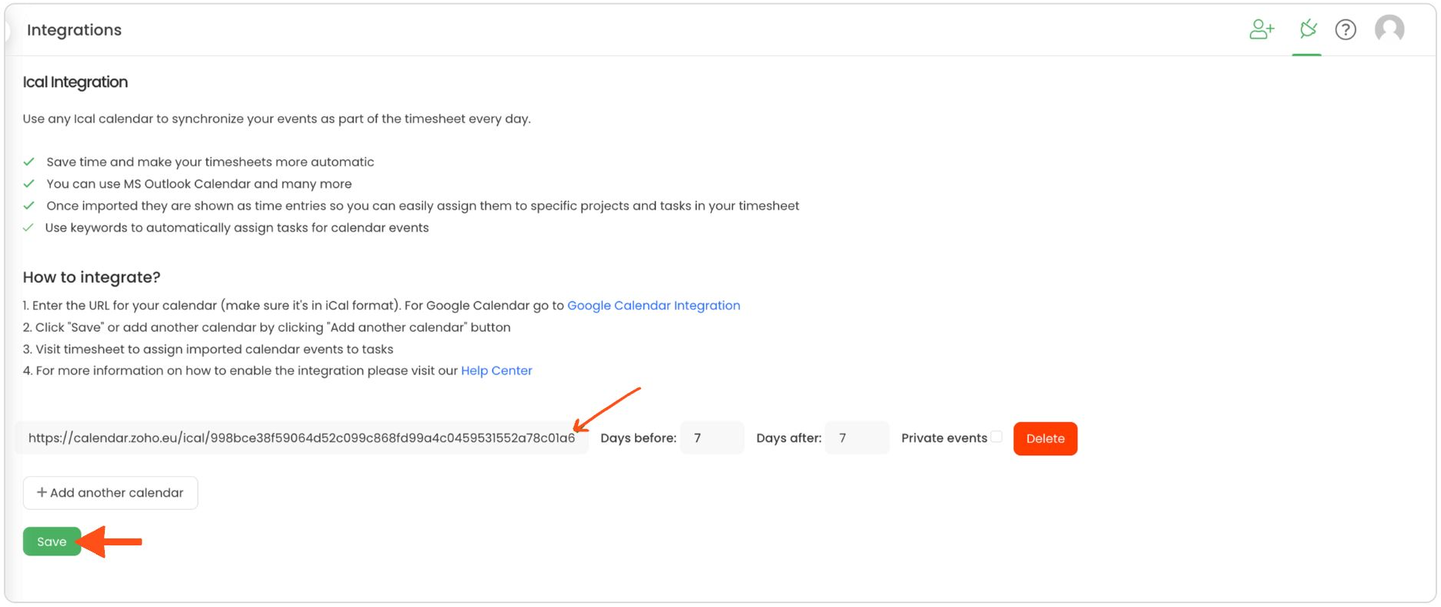Click the checkmark beside 'Use keywords' bullet
1441x607 pixels.
coord(29,228)
